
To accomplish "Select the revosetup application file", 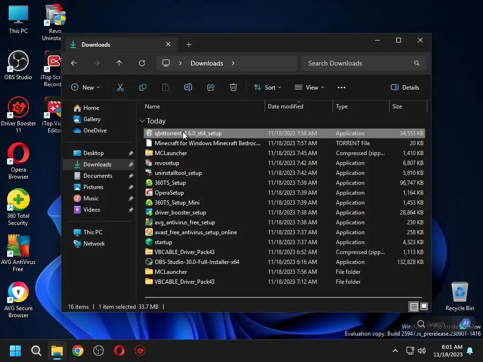I will pyautogui.click(x=284, y=163).
